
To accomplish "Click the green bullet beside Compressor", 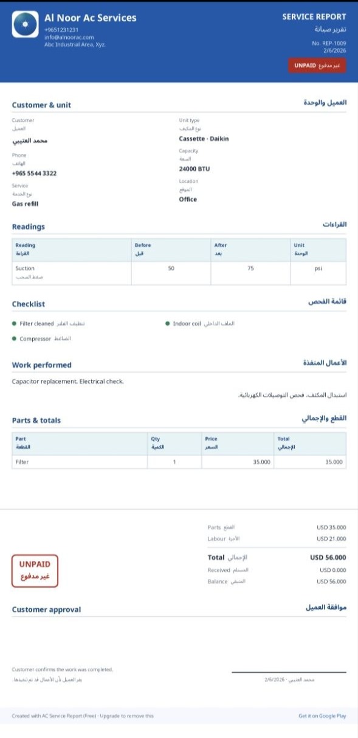I will pyautogui.click(x=14, y=339).
